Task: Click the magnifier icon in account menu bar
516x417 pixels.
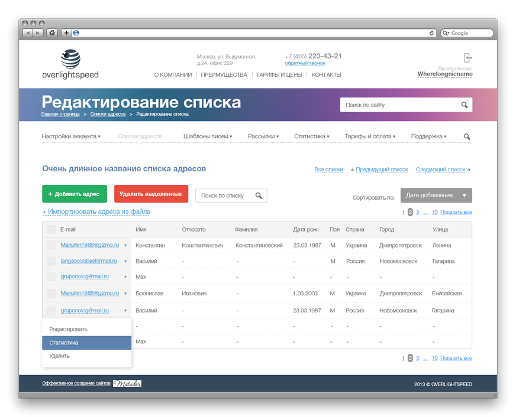Action: [467, 136]
